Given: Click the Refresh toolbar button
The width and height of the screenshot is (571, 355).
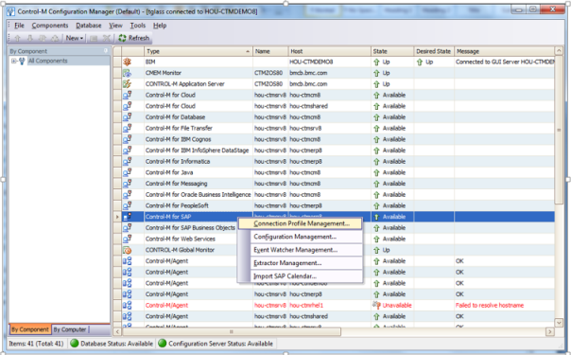Looking at the screenshot, I should pyautogui.click(x=134, y=38).
